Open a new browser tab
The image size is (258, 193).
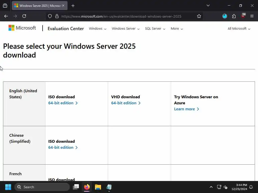pos(73,6)
